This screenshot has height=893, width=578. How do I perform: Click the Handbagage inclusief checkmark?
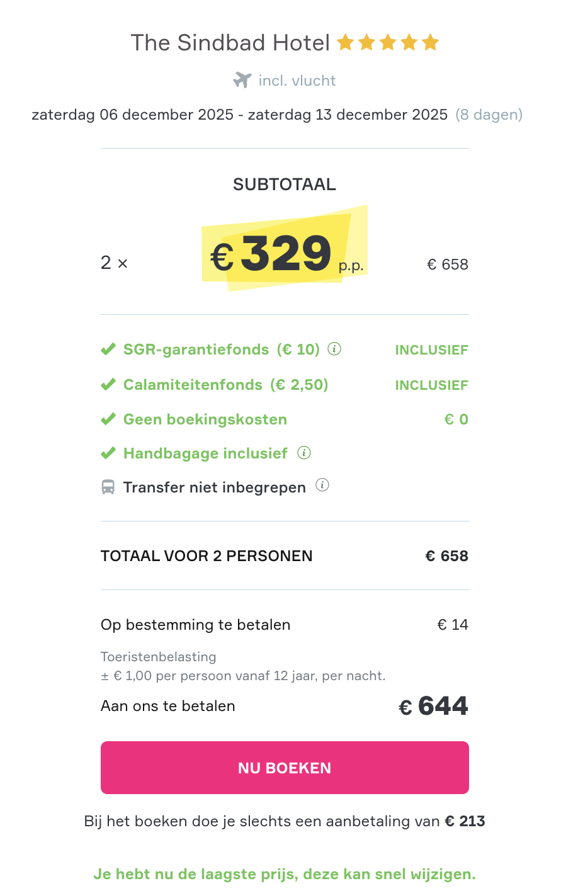(x=108, y=453)
